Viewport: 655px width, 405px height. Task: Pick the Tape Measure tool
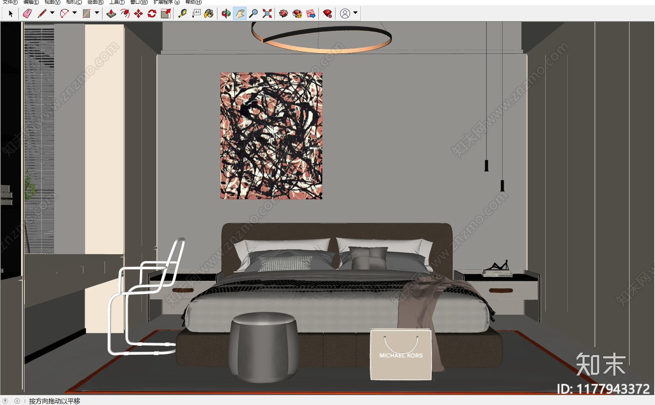click(x=182, y=13)
